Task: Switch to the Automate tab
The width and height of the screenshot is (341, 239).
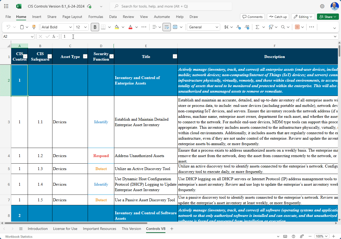Action: [162, 17]
